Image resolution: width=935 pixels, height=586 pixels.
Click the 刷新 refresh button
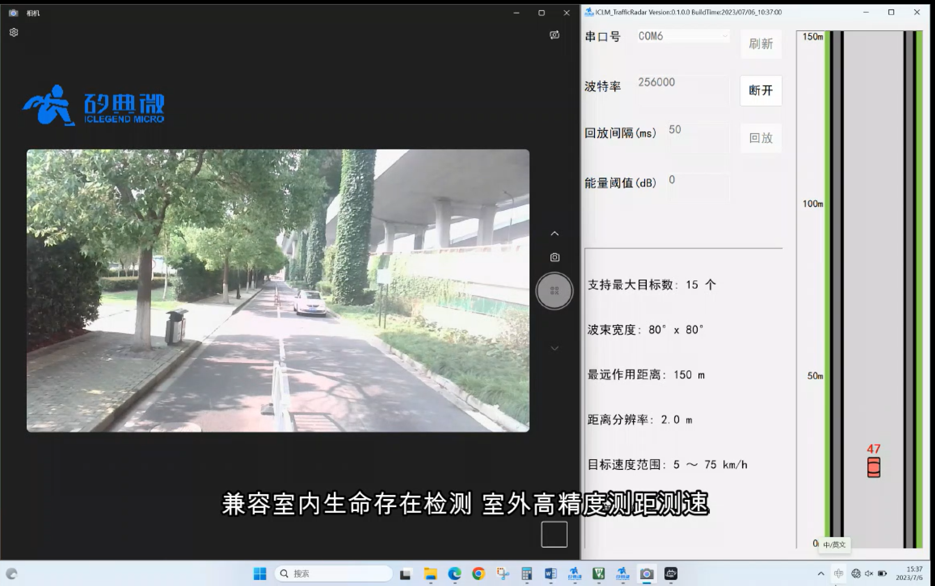click(761, 44)
